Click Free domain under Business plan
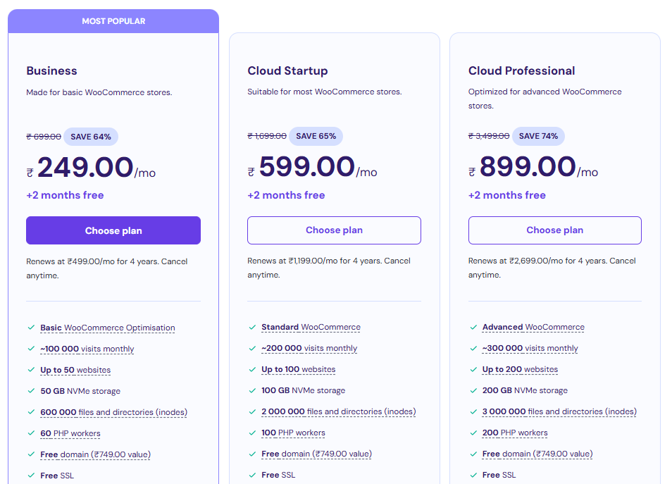The width and height of the screenshot is (672, 484). 95,454
